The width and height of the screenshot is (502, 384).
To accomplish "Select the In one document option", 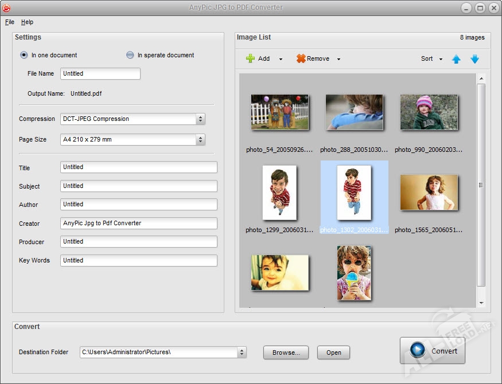I will (24, 55).
